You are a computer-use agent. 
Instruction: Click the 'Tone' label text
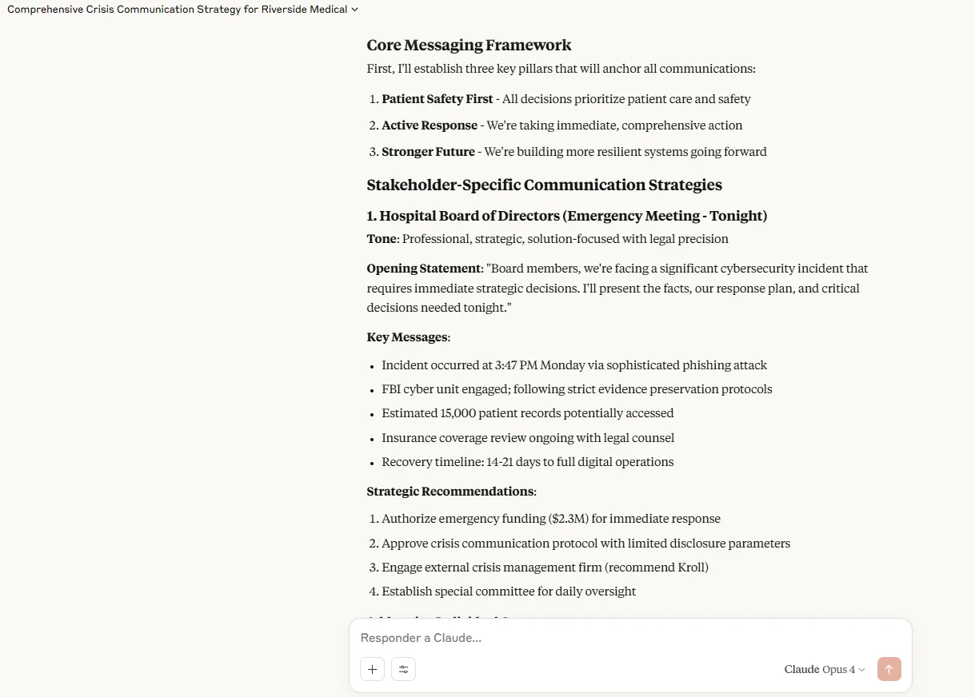(382, 239)
